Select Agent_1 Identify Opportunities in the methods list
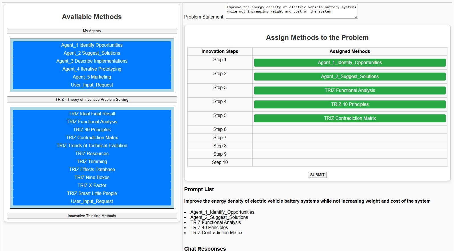This screenshot has height=251, width=454. pyautogui.click(x=92, y=45)
